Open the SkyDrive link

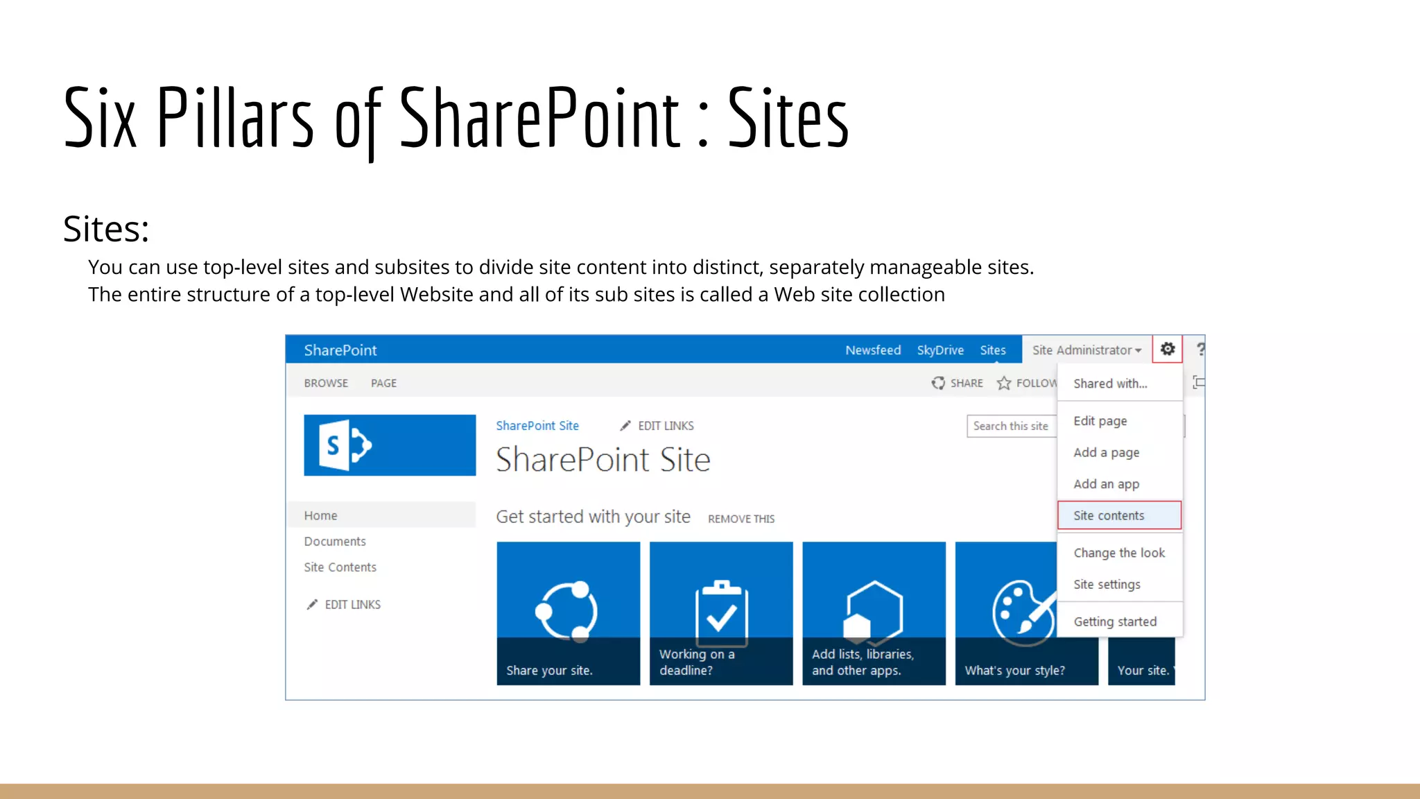point(940,350)
